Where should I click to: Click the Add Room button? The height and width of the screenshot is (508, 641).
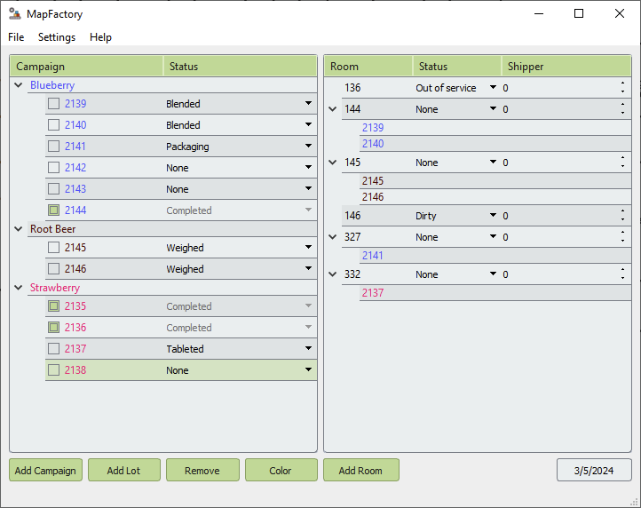pos(361,470)
